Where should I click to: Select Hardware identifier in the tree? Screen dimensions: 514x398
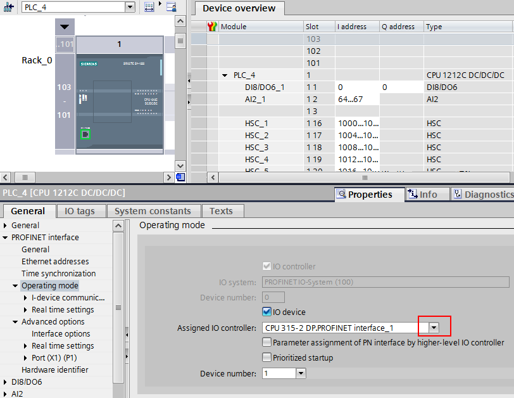(54, 369)
